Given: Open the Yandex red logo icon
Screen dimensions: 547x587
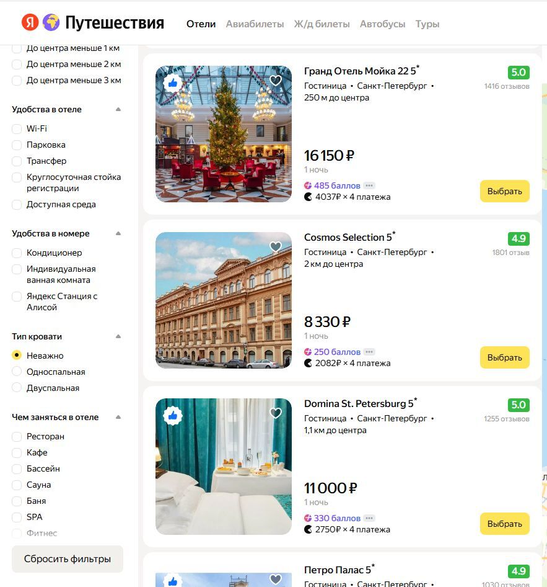Looking at the screenshot, I should (x=30, y=22).
